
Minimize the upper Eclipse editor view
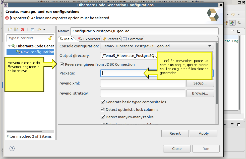232,31
